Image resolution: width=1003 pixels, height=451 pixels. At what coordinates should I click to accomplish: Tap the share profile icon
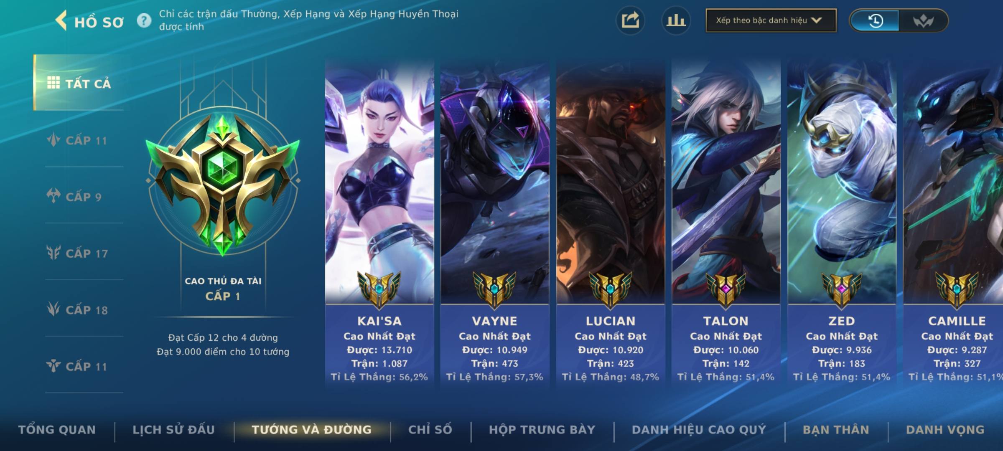[x=630, y=20]
